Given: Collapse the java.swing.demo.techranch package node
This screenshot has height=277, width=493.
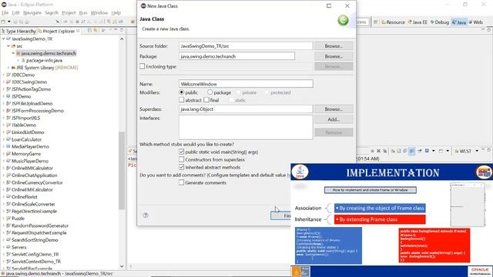Looking at the screenshot, I should point(13,53).
